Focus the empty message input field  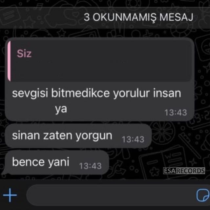coord(111,195)
